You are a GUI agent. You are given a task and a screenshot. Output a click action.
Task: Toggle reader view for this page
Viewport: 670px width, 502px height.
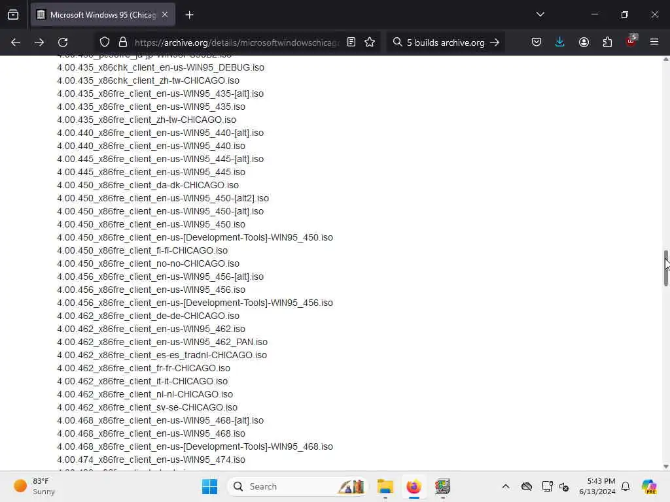click(351, 42)
